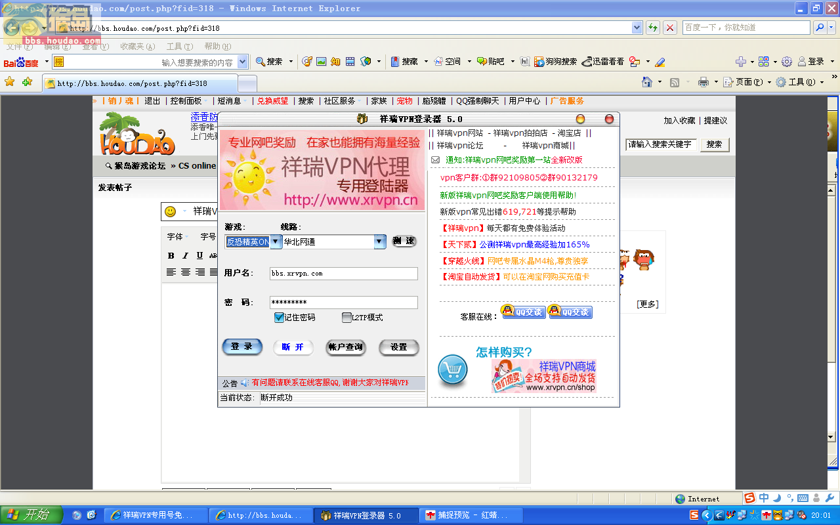Enable the L2TP模式 checkbox
This screenshot has width=840, height=525.
[346, 318]
